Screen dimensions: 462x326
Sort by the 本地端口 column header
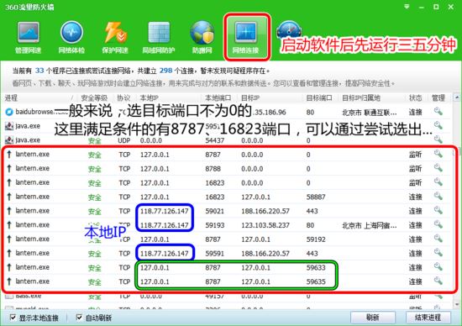pos(218,97)
